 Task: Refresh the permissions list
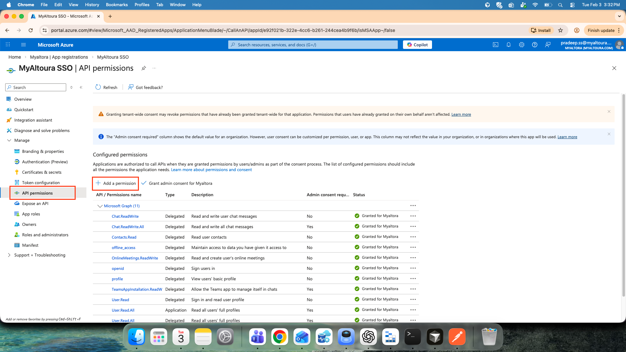(x=106, y=87)
